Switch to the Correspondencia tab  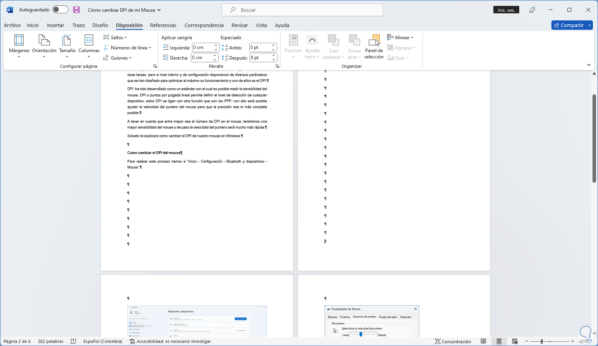coord(204,25)
